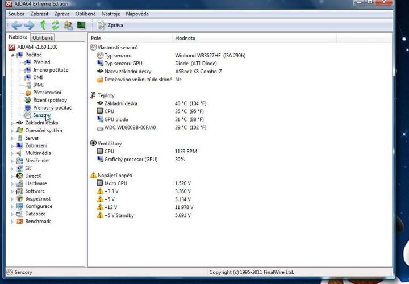This screenshot has width=409, height=284.
Task: Open the Nápověda menu
Action: click(137, 14)
